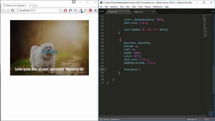
Task: Open Sublime Text File menu
Action: point(101,7)
